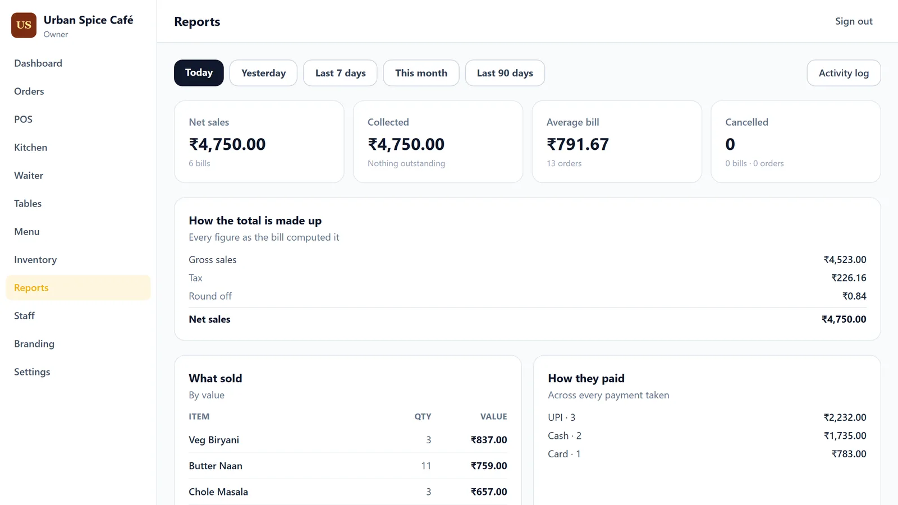
Task: Go to Orders in sidebar
Action: [x=78, y=91]
